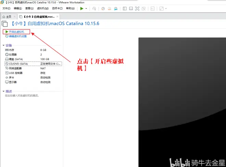Click the green power-on play toolbar icon
226x167 pixels.
click(x=82, y=9)
